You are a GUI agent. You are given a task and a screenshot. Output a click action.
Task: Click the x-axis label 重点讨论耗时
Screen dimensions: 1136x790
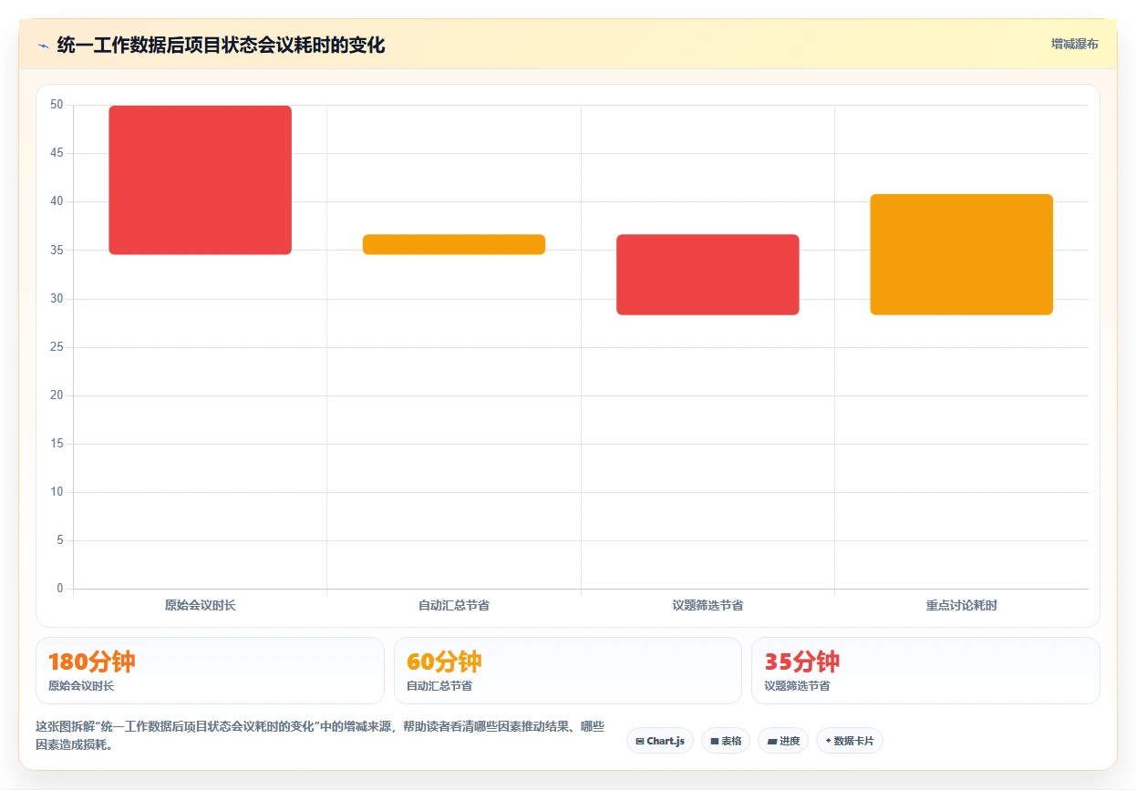pyautogui.click(x=962, y=605)
